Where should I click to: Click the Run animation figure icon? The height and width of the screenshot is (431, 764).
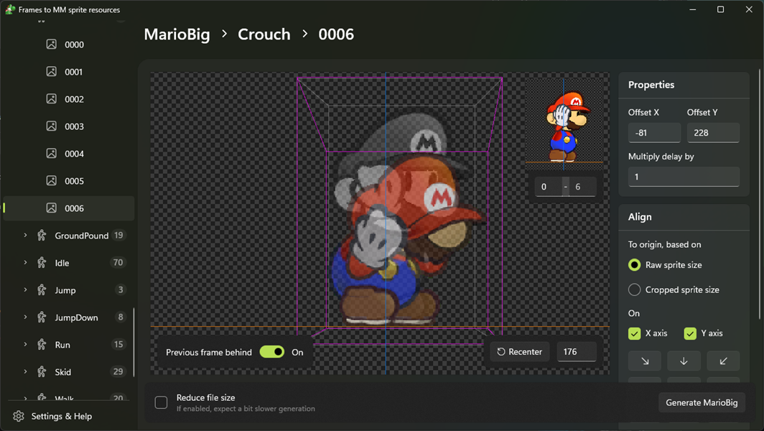tap(42, 345)
